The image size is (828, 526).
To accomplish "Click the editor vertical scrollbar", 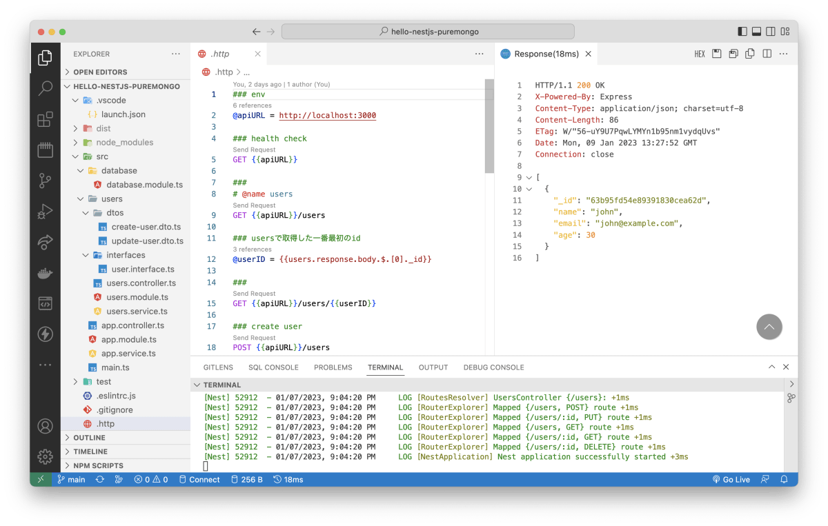I will click(490, 126).
